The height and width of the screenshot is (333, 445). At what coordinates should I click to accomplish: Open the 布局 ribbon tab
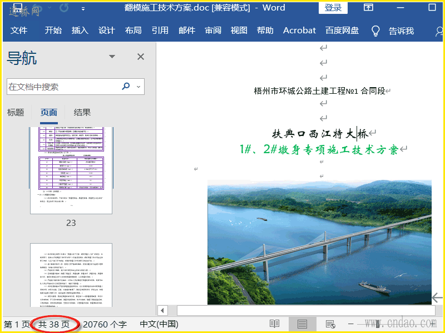tap(133, 31)
